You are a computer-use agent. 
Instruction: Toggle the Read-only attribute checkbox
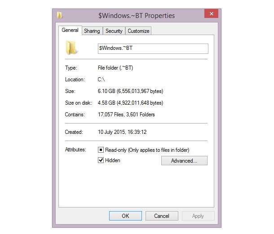pyautogui.click(x=101, y=150)
